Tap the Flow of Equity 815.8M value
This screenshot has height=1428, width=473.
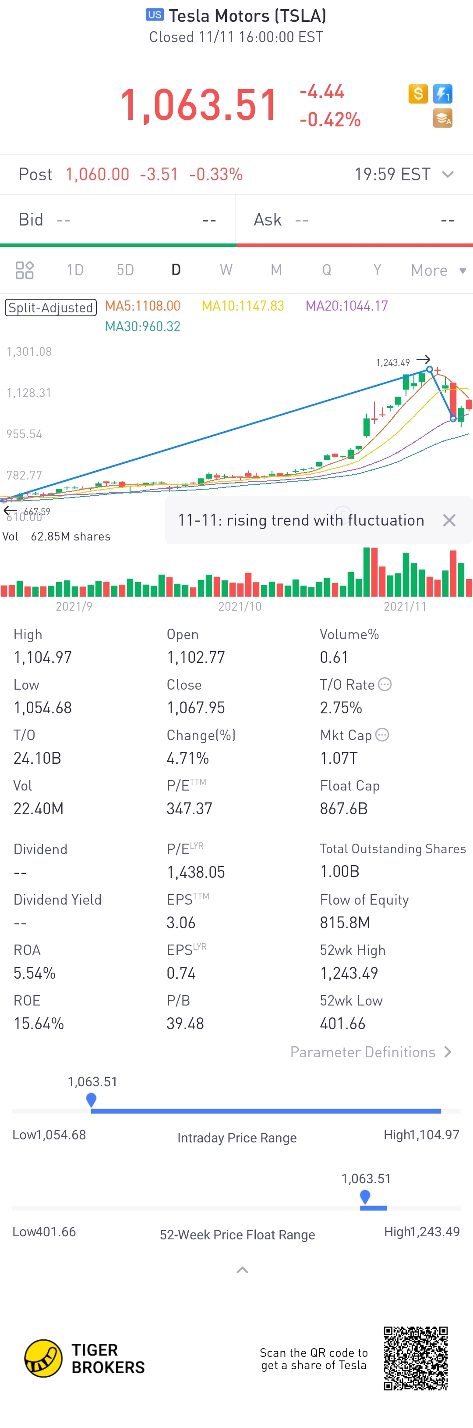tap(345, 923)
